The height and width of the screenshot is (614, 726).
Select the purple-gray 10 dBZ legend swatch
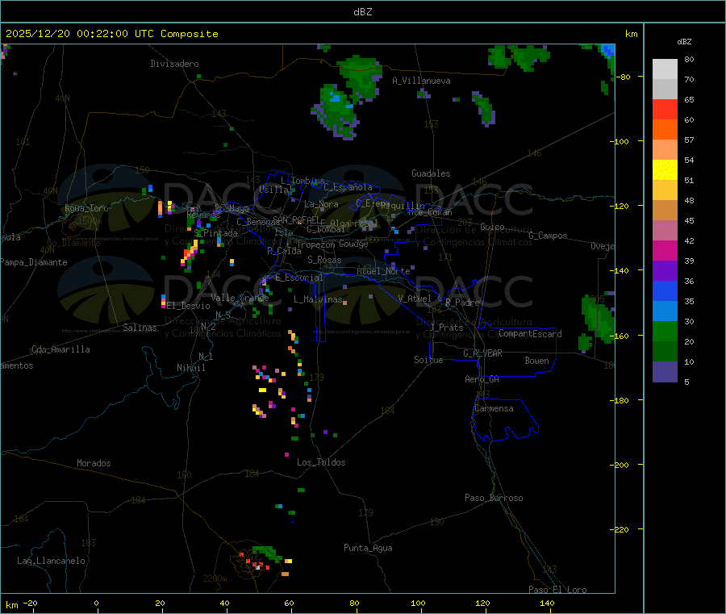click(x=665, y=371)
